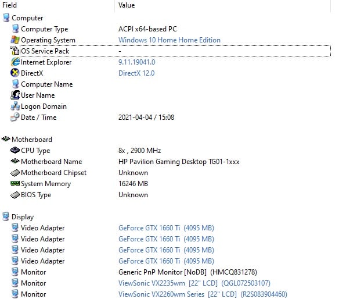Click the OS Service Pack icon

pyautogui.click(x=15, y=51)
